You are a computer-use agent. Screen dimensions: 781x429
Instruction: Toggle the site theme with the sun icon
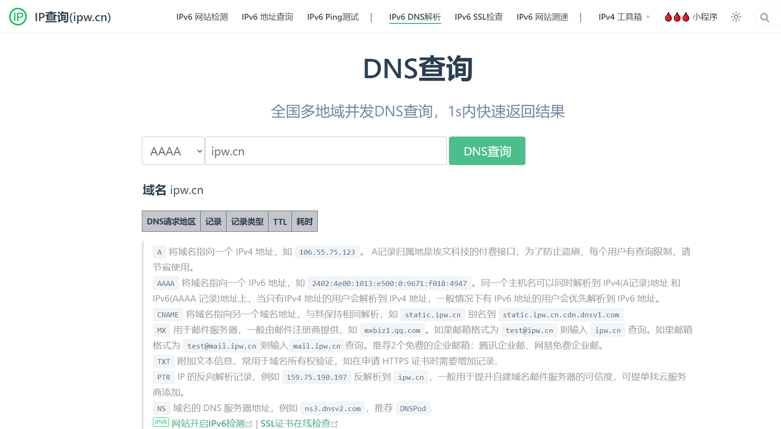click(x=736, y=17)
